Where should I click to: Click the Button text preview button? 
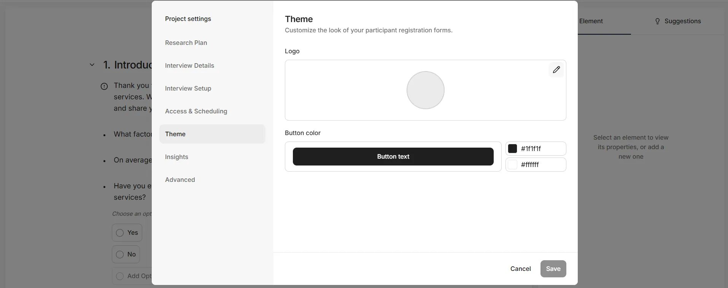[393, 157]
